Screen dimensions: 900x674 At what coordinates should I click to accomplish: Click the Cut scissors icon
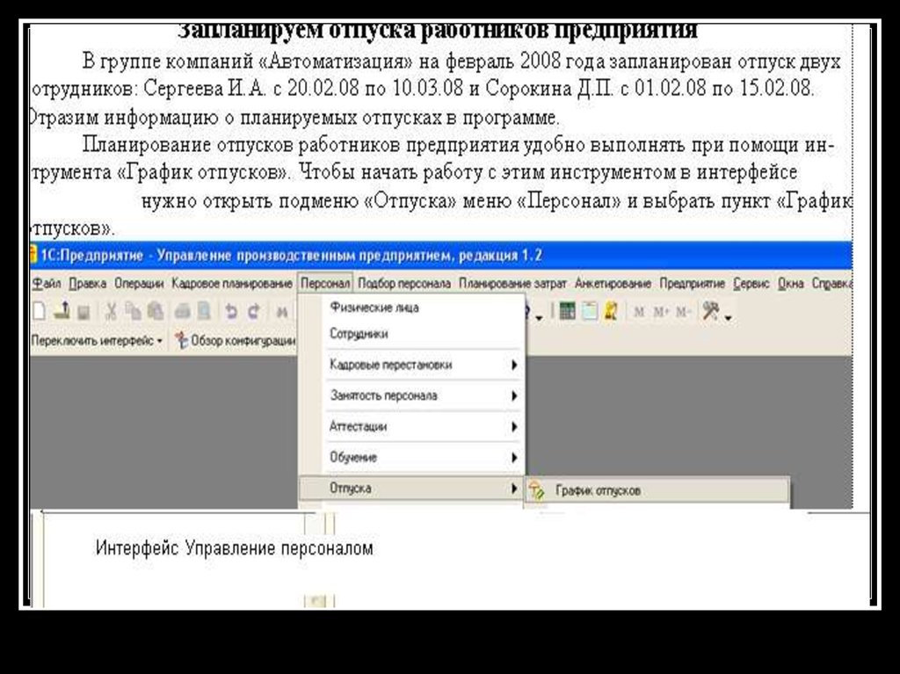tap(112, 311)
